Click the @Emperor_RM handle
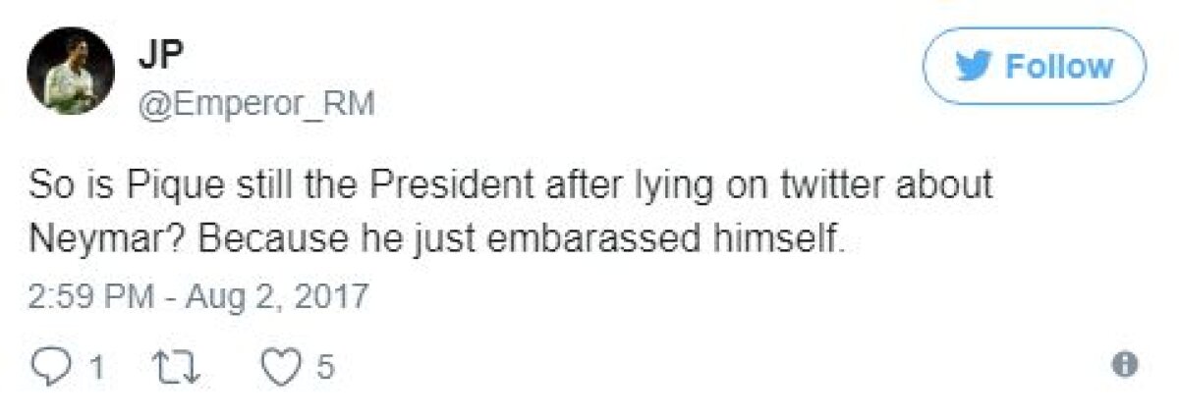Screen dimensions: 1179x418 [256, 103]
